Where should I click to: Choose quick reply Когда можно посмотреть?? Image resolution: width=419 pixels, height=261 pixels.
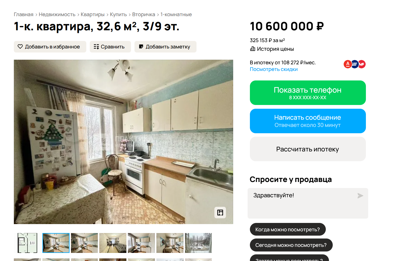[x=288, y=229]
